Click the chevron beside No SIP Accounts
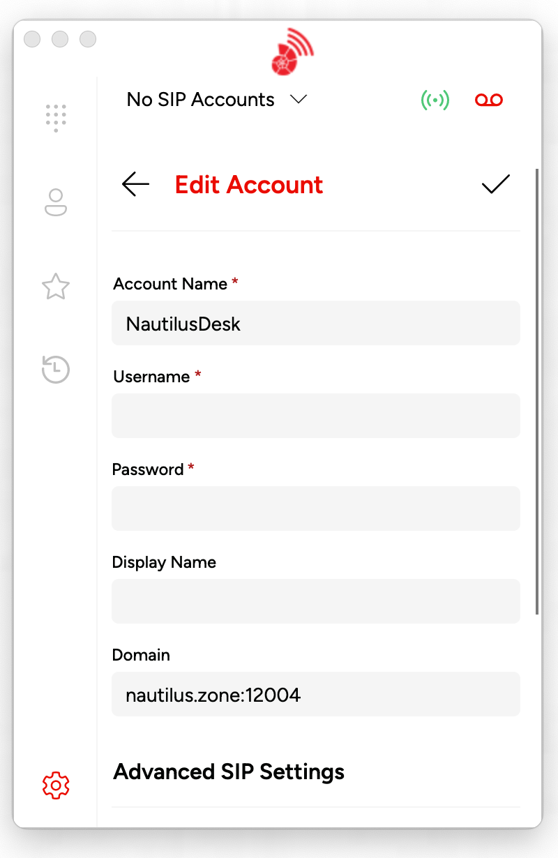 (x=299, y=100)
